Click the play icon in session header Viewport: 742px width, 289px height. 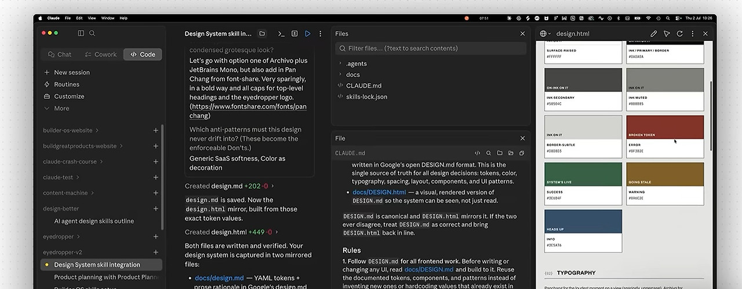[x=308, y=34]
